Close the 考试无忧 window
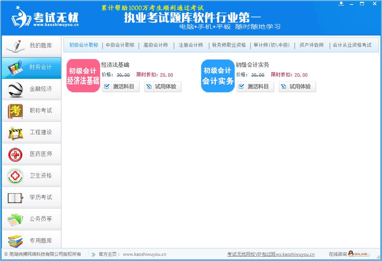The height and width of the screenshot is (261, 382). pos(375,4)
